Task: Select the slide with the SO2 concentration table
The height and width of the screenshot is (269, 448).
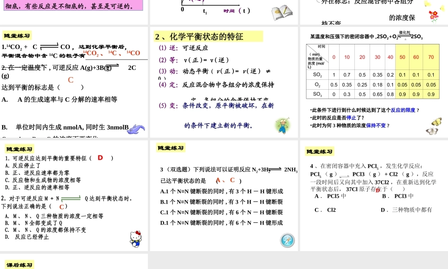Action: tap(374, 82)
